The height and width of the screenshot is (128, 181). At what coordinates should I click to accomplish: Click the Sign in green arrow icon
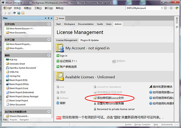(58, 56)
